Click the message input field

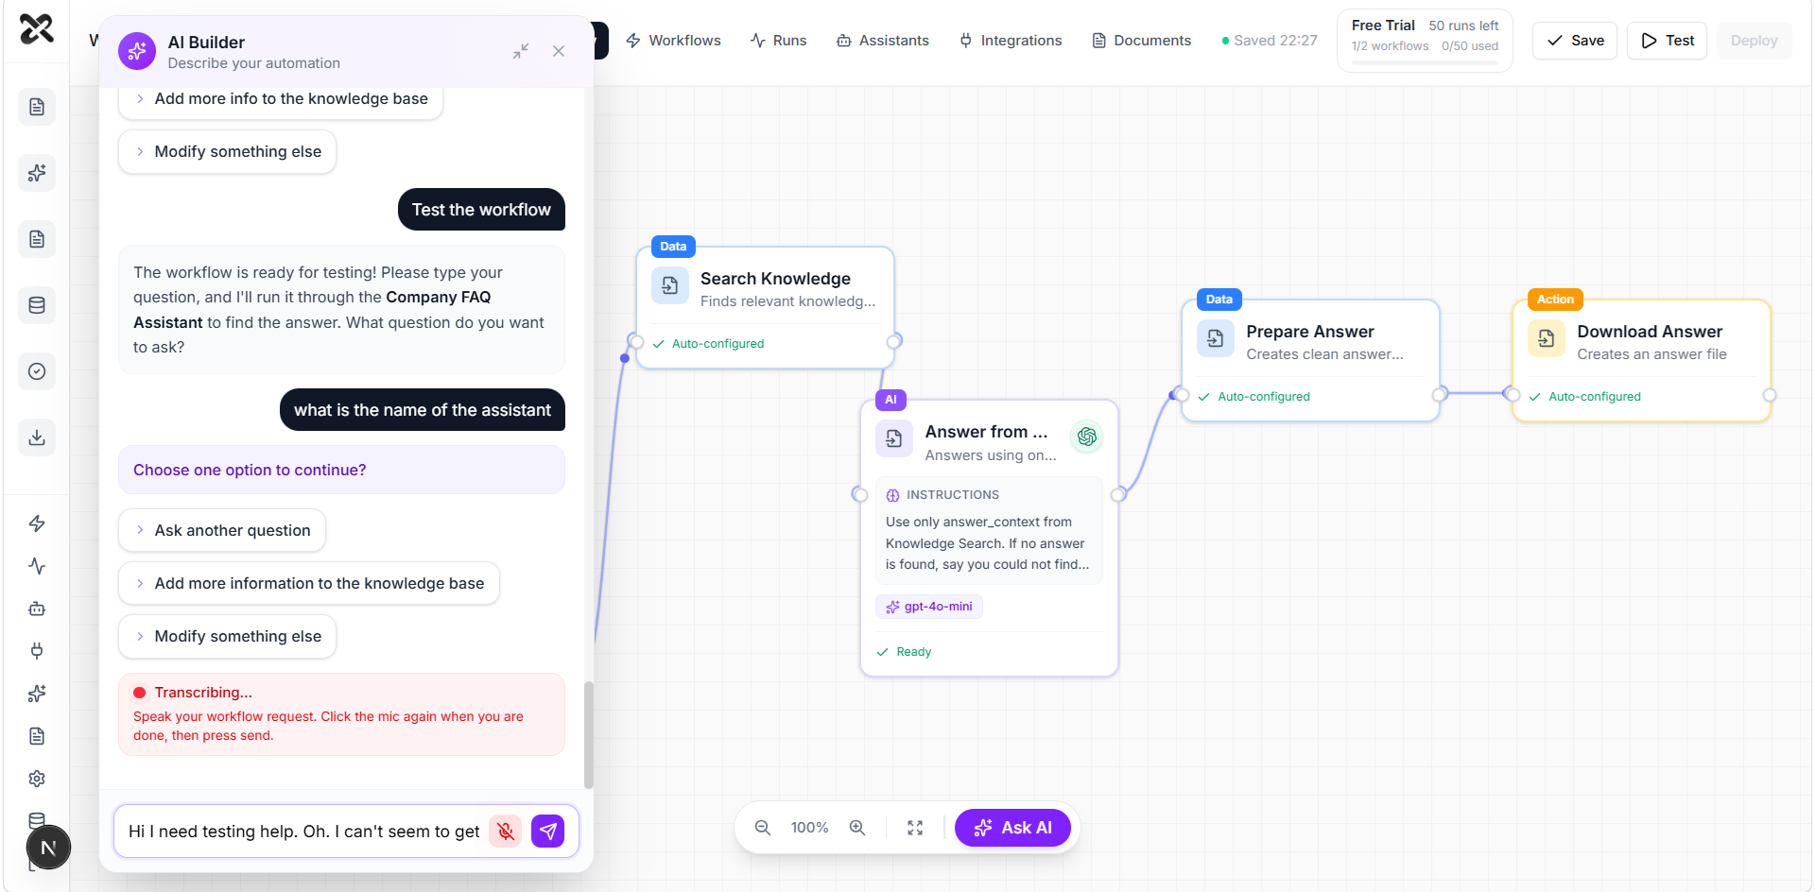(x=304, y=832)
